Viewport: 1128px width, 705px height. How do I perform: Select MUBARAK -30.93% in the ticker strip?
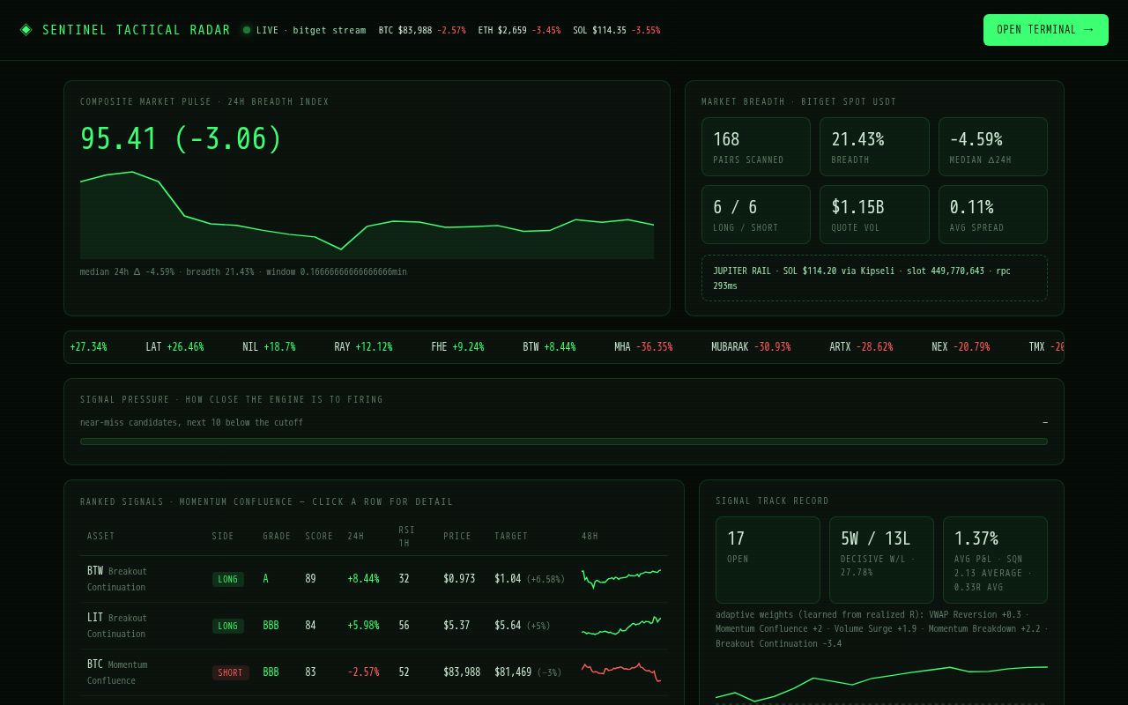[751, 347]
